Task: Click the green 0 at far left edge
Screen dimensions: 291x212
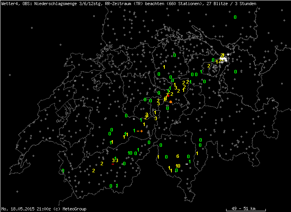Action: pyautogui.click(x=63, y=171)
